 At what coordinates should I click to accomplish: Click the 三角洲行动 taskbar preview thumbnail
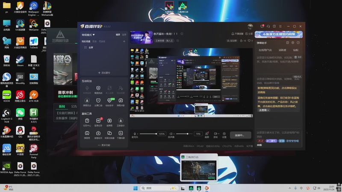coord(199,170)
